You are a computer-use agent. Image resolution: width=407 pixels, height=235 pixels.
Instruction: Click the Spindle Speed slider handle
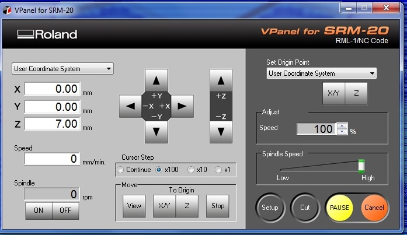(x=361, y=166)
